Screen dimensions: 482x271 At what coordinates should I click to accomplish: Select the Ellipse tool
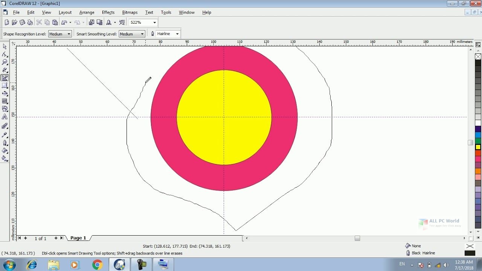(5, 93)
